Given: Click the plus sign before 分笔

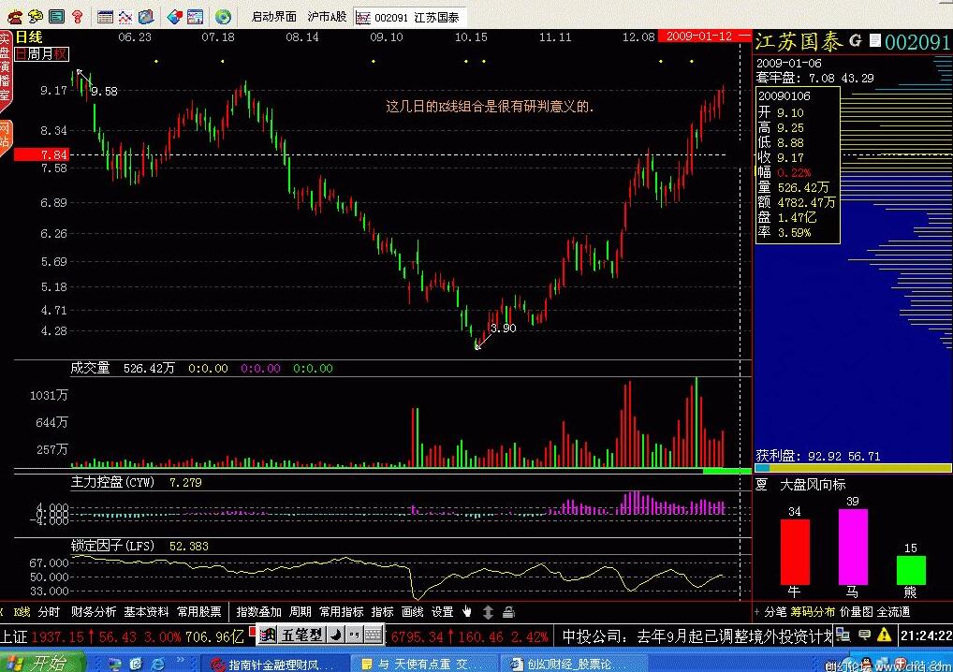Looking at the screenshot, I should pyautogui.click(x=757, y=612).
